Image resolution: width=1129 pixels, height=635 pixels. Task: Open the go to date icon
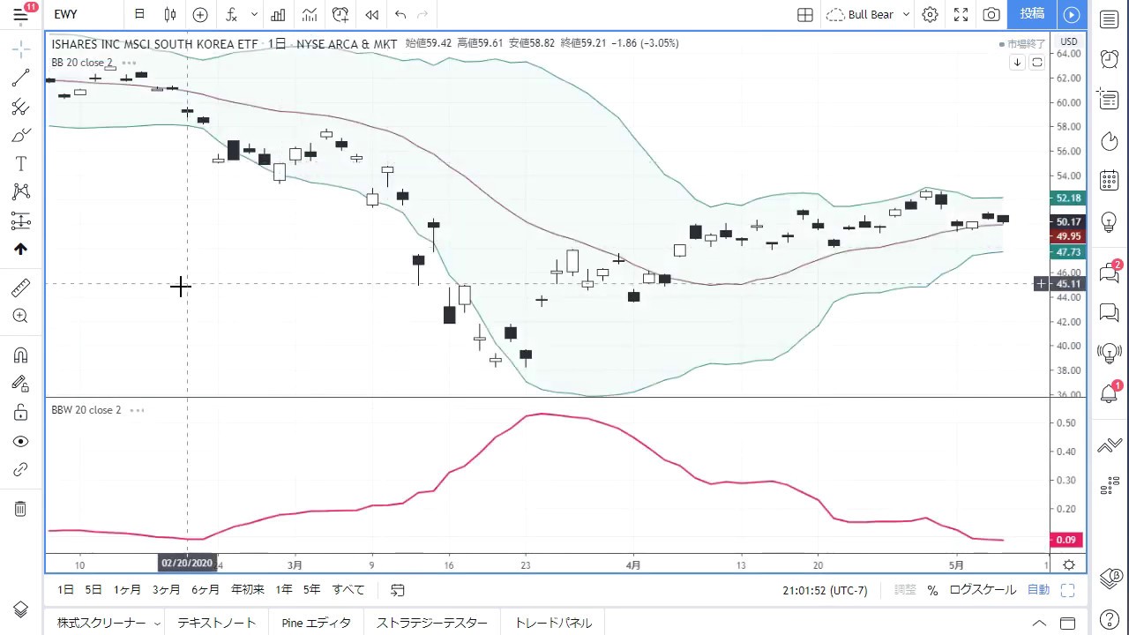tap(398, 590)
